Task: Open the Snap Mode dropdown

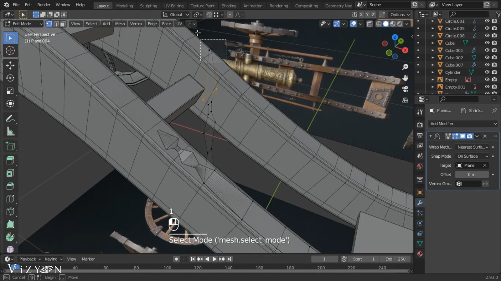Action: 473,156
